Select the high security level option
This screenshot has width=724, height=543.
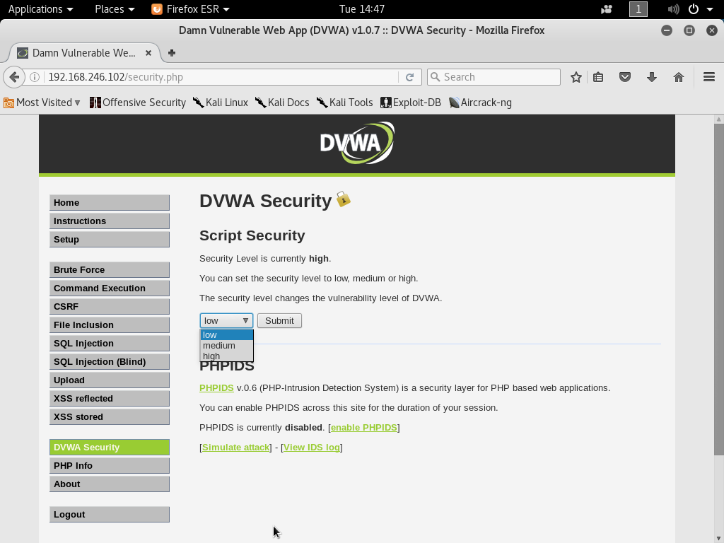pyautogui.click(x=211, y=356)
